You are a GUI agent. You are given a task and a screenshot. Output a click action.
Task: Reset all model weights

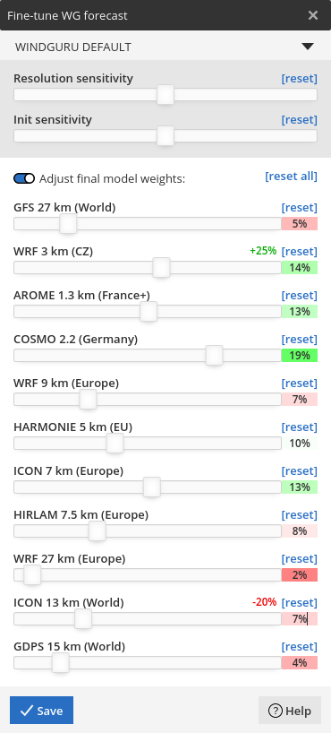(291, 177)
